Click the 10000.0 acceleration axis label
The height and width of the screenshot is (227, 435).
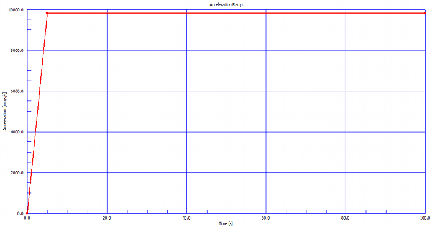(x=16, y=10)
